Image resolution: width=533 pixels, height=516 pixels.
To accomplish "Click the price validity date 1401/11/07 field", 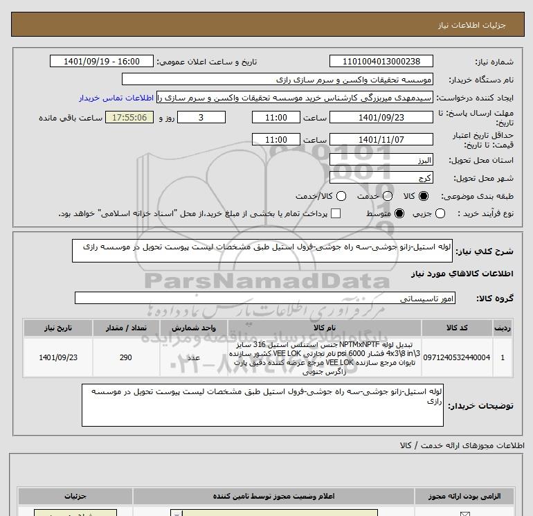I will click(381, 139).
